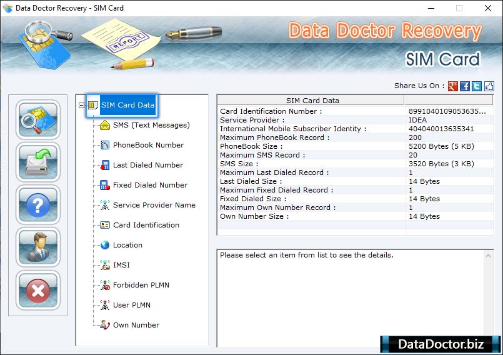Viewport: 503px width, 355px height.
Task: Select SIM Card Data root tree item
Action: (127, 105)
